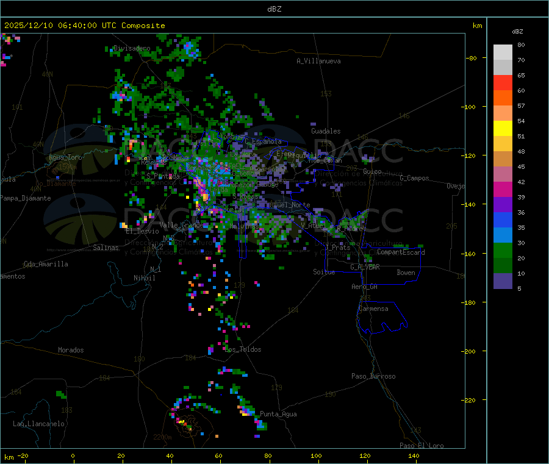Image resolution: width=549 pixels, height=464 pixels.
Task: Click the 2200m volcano elevation label
Action: pyautogui.click(x=162, y=437)
